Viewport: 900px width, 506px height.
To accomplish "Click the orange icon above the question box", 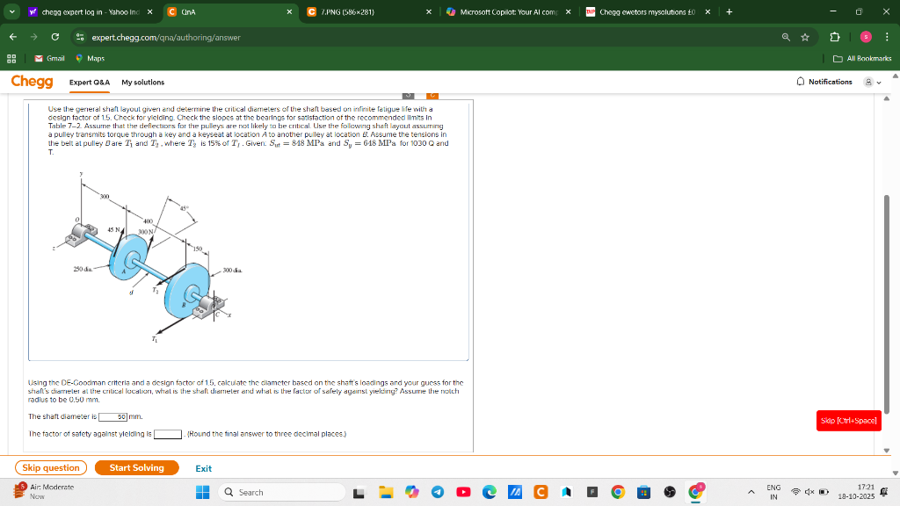I will pos(432,95).
